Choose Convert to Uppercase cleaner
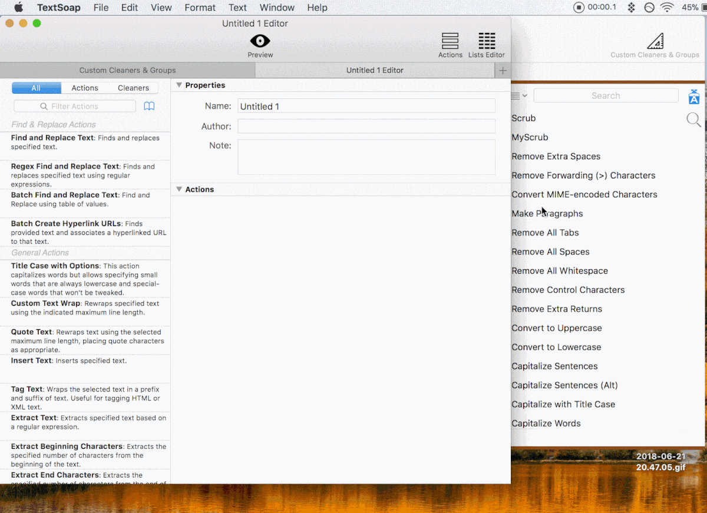707x513 pixels. [x=557, y=328]
